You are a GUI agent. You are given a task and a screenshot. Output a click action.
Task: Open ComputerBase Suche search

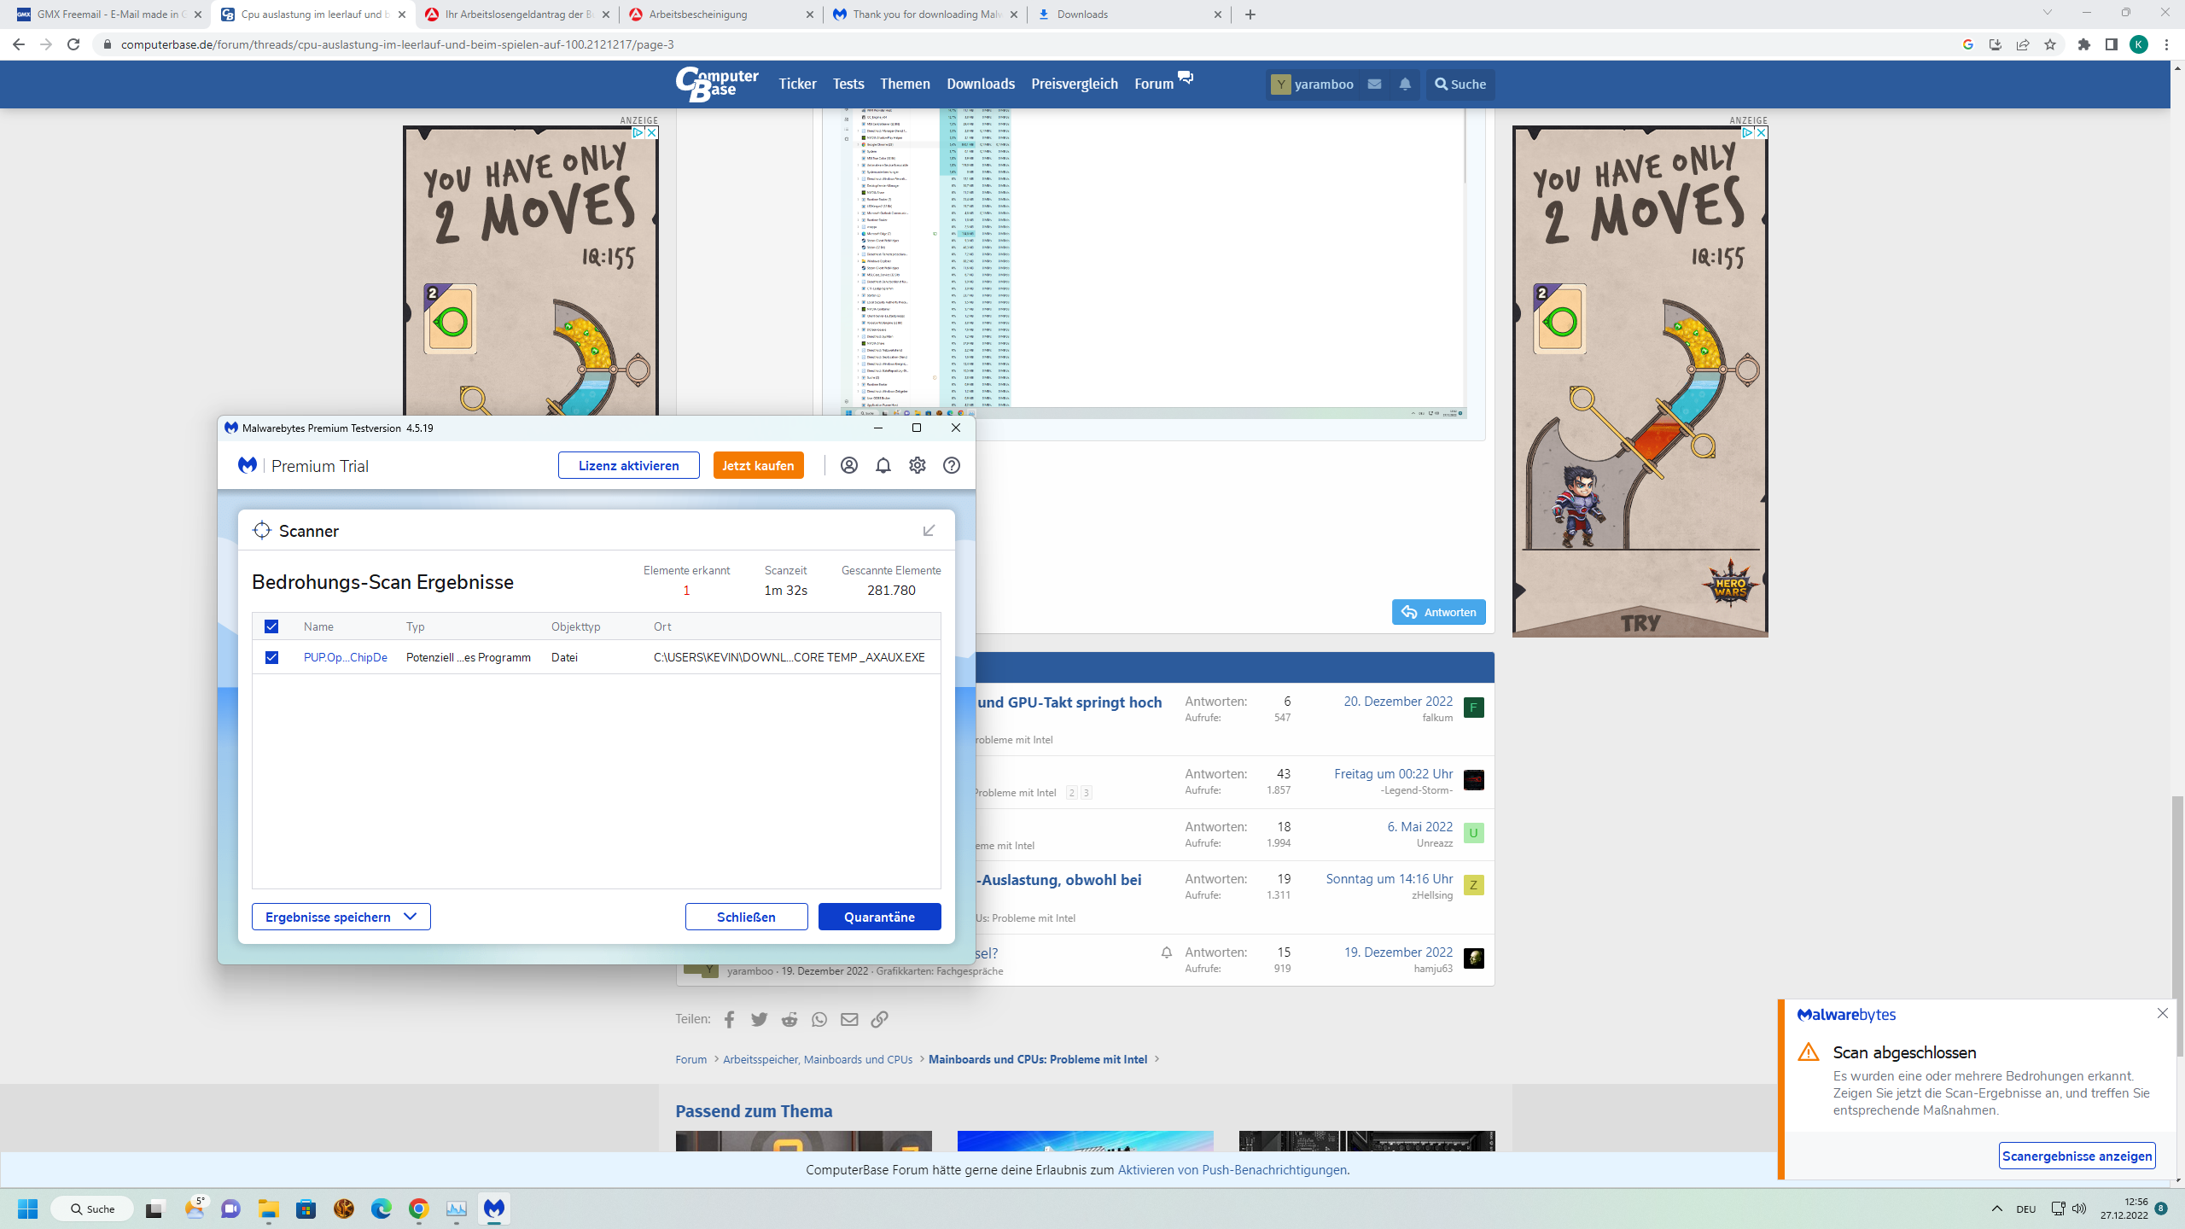click(x=1460, y=84)
